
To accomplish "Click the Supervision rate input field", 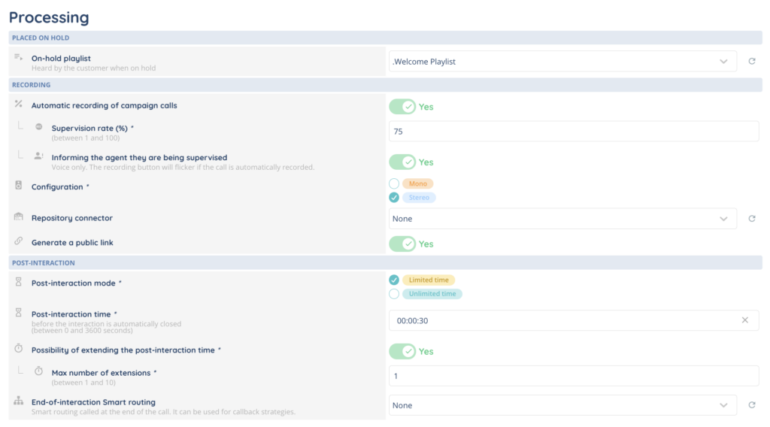I will pyautogui.click(x=573, y=131).
